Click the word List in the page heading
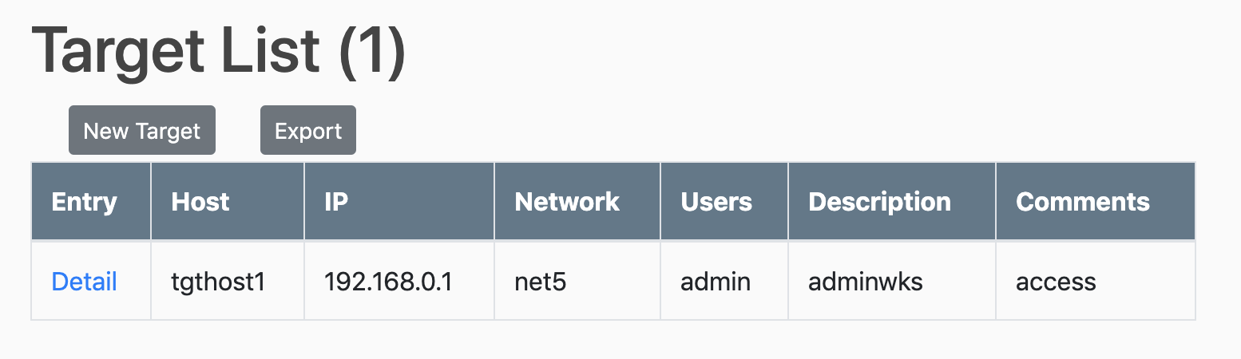1241x359 pixels. click(x=268, y=52)
